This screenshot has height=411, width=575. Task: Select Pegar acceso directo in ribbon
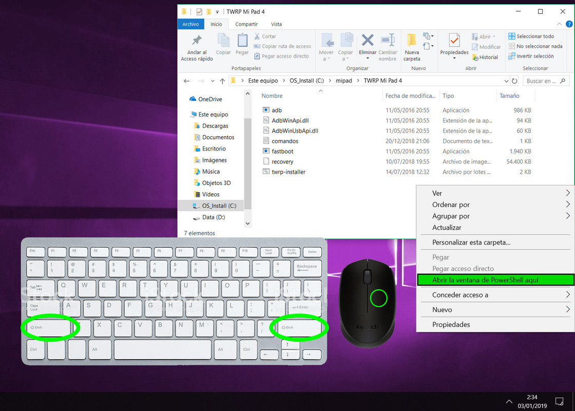coord(281,56)
